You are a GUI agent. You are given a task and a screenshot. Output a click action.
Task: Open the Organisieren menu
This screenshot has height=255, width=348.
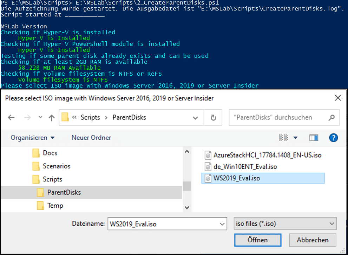click(33, 138)
